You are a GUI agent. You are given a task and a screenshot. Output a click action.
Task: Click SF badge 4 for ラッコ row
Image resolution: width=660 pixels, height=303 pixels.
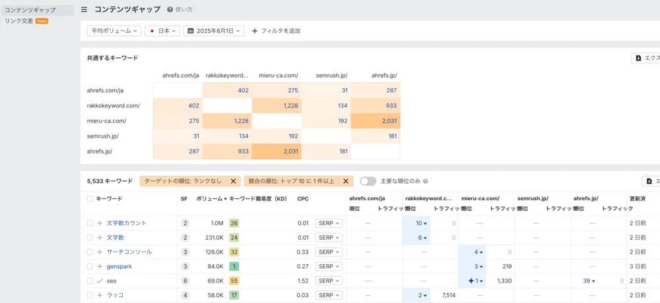click(x=185, y=295)
